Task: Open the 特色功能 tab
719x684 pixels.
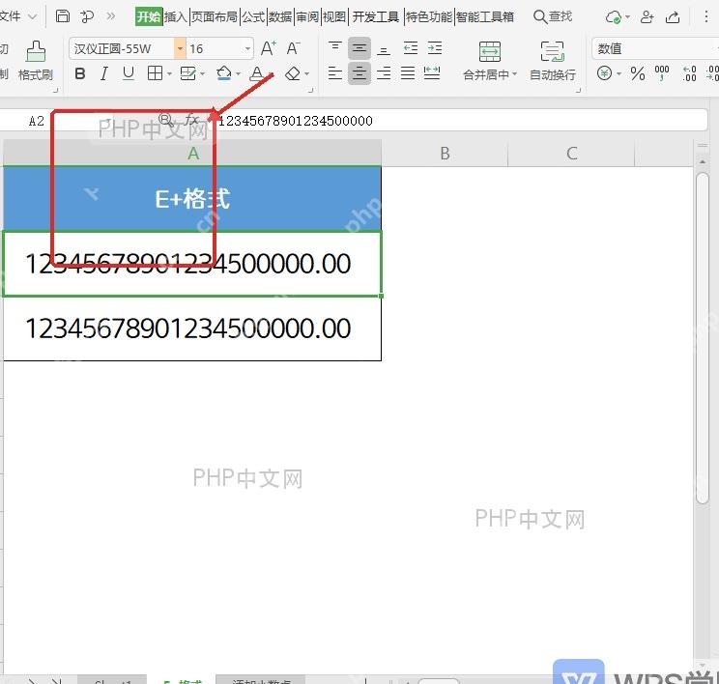Action: tap(429, 17)
